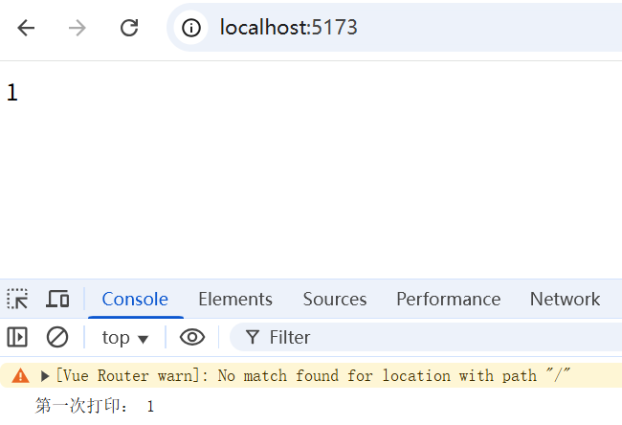Click the orange warning triangle icon

click(x=20, y=375)
